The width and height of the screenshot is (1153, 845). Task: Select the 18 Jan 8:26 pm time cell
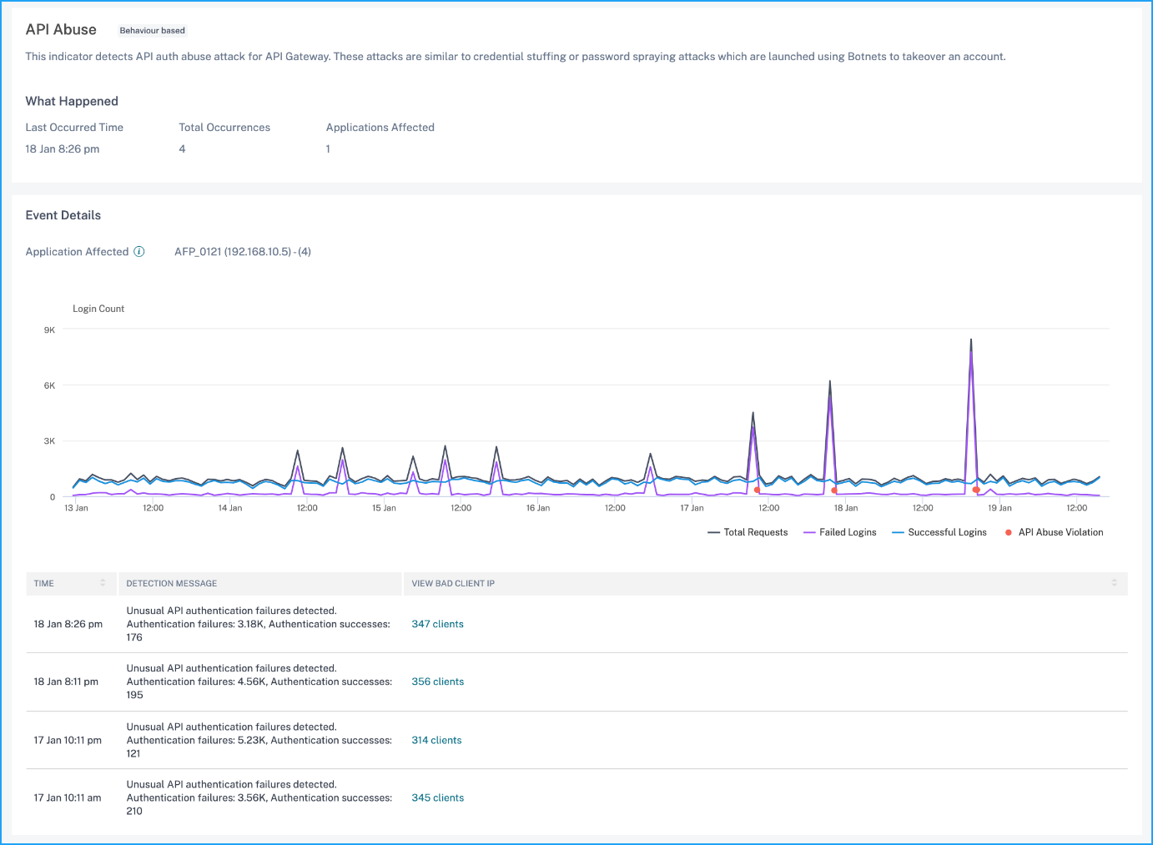tap(68, 624)
